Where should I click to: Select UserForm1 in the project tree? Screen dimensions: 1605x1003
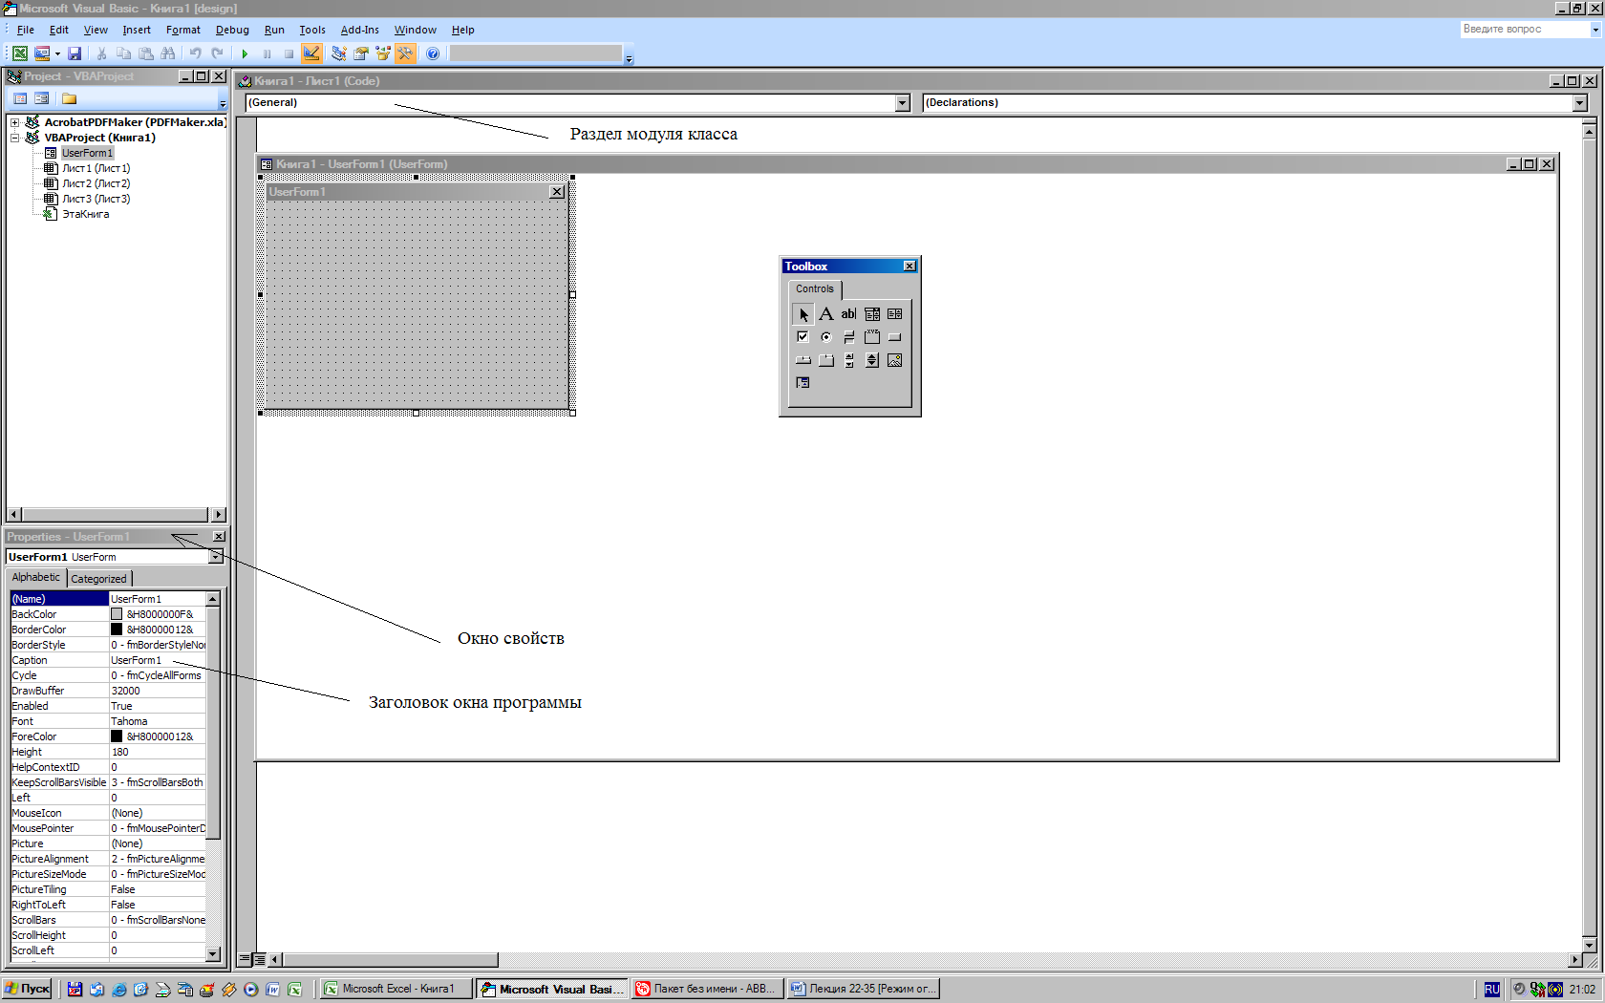(x=87, y=153)
